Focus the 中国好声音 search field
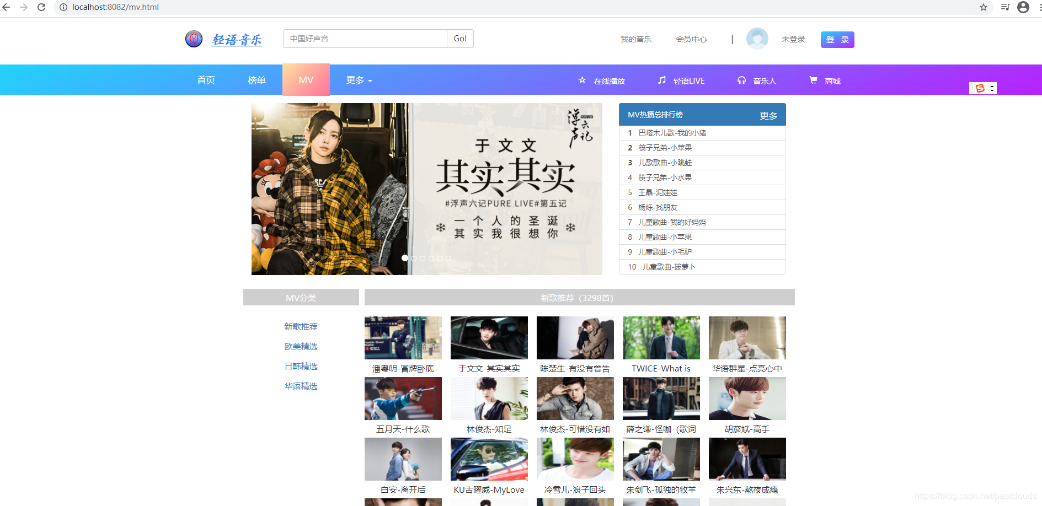 (365, 39)
